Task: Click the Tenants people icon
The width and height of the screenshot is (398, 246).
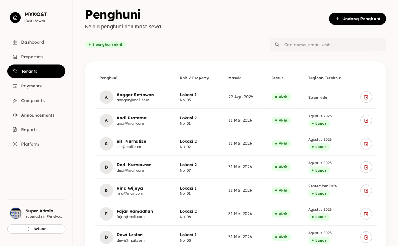Action: 15,71
